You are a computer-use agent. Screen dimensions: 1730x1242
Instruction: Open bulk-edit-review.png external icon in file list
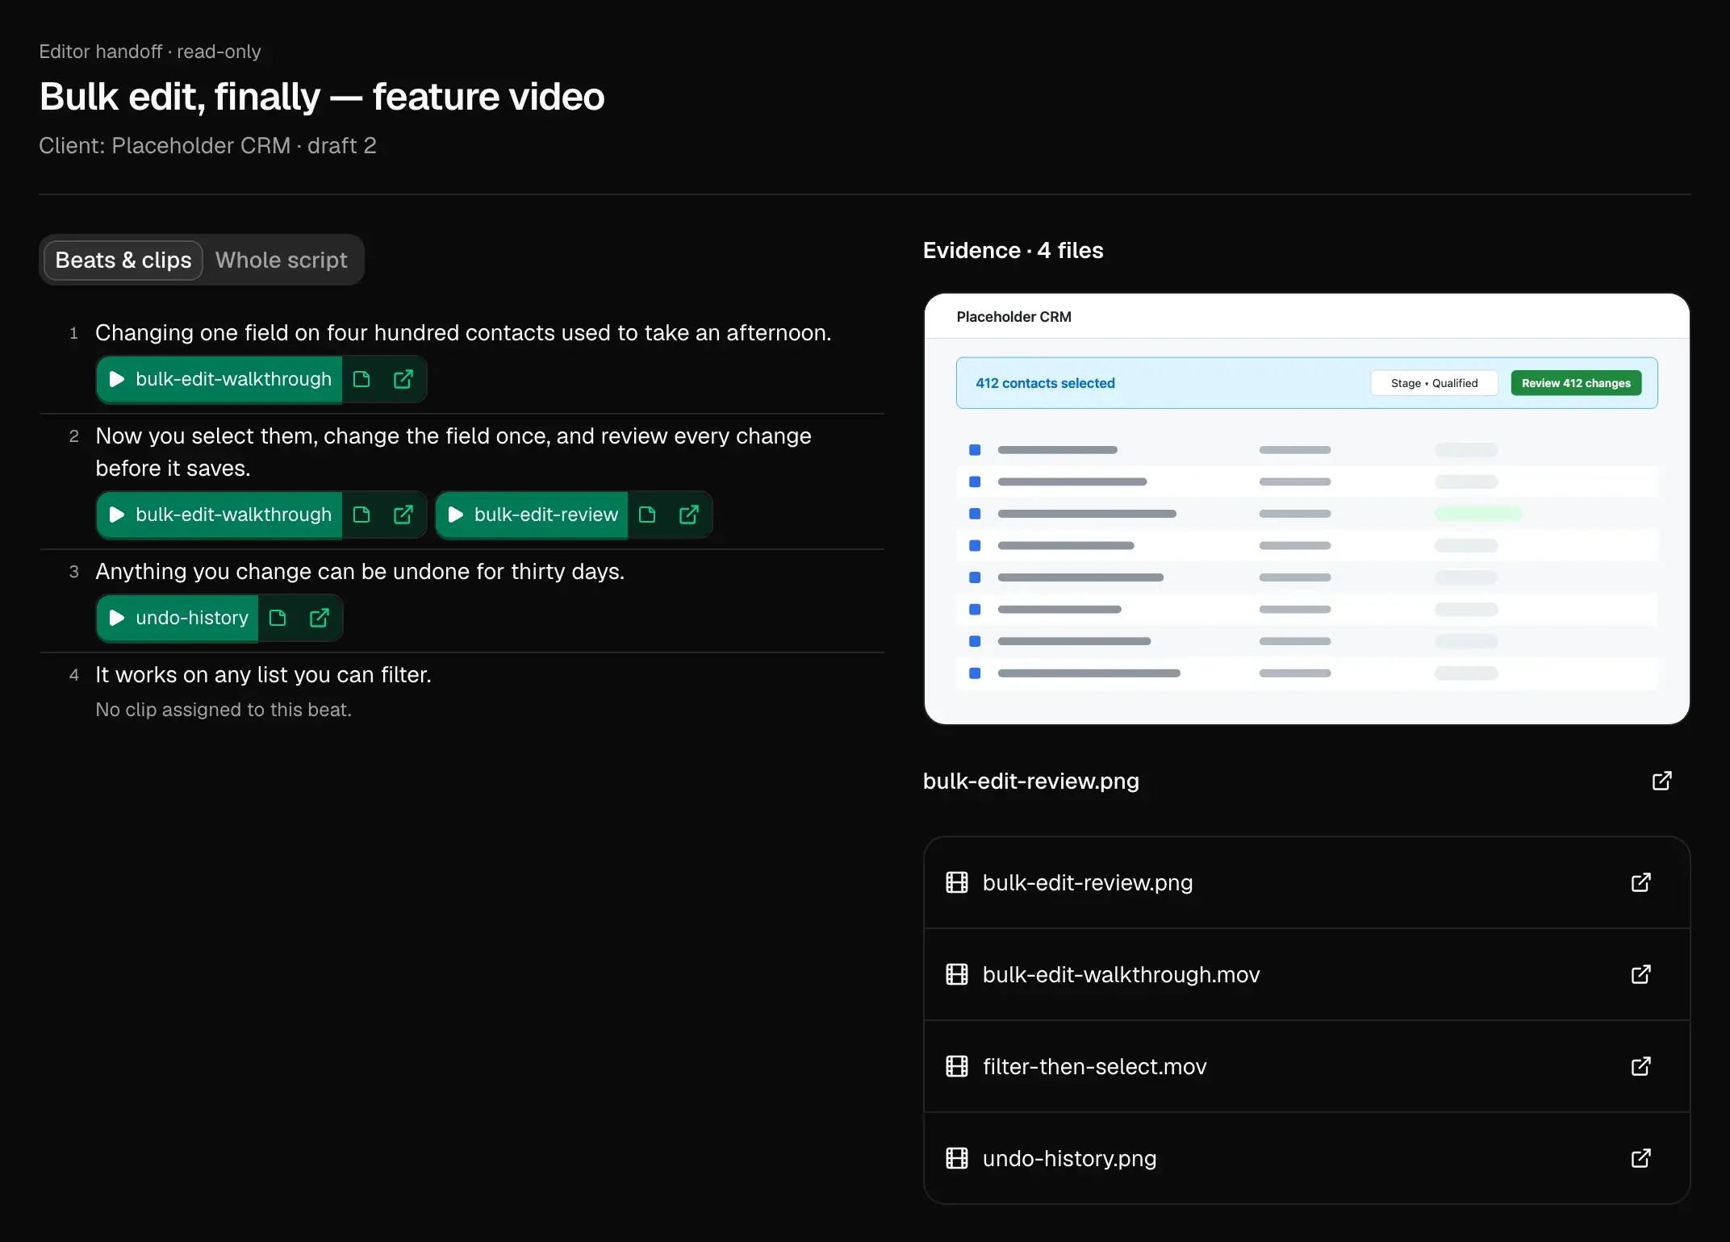[x=1641, y=882]
